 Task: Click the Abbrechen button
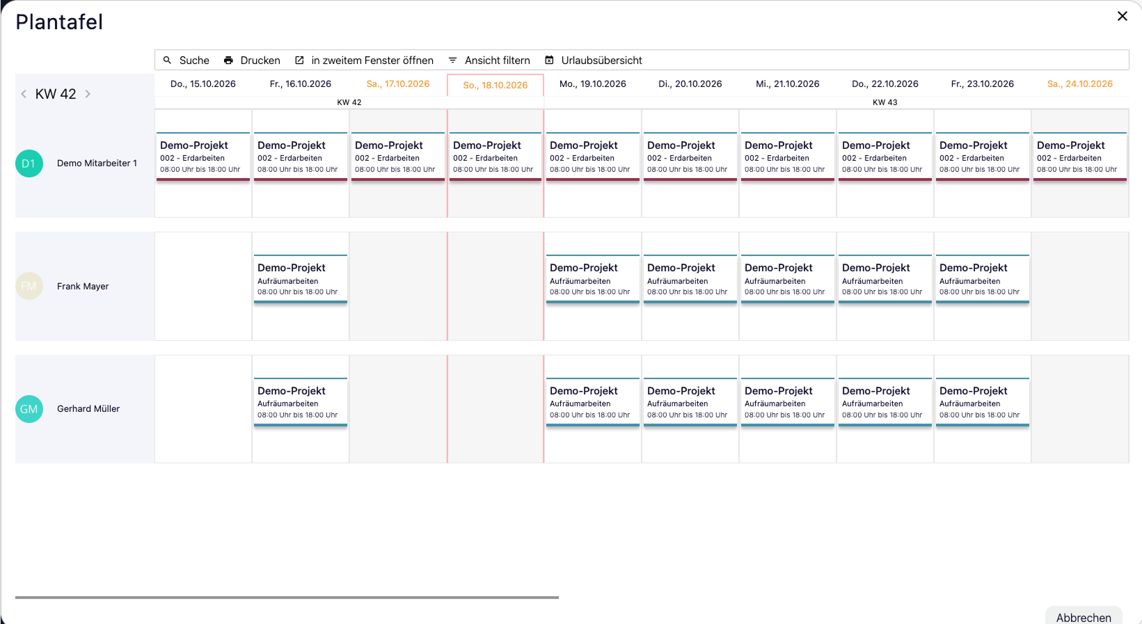[1084, 616]
